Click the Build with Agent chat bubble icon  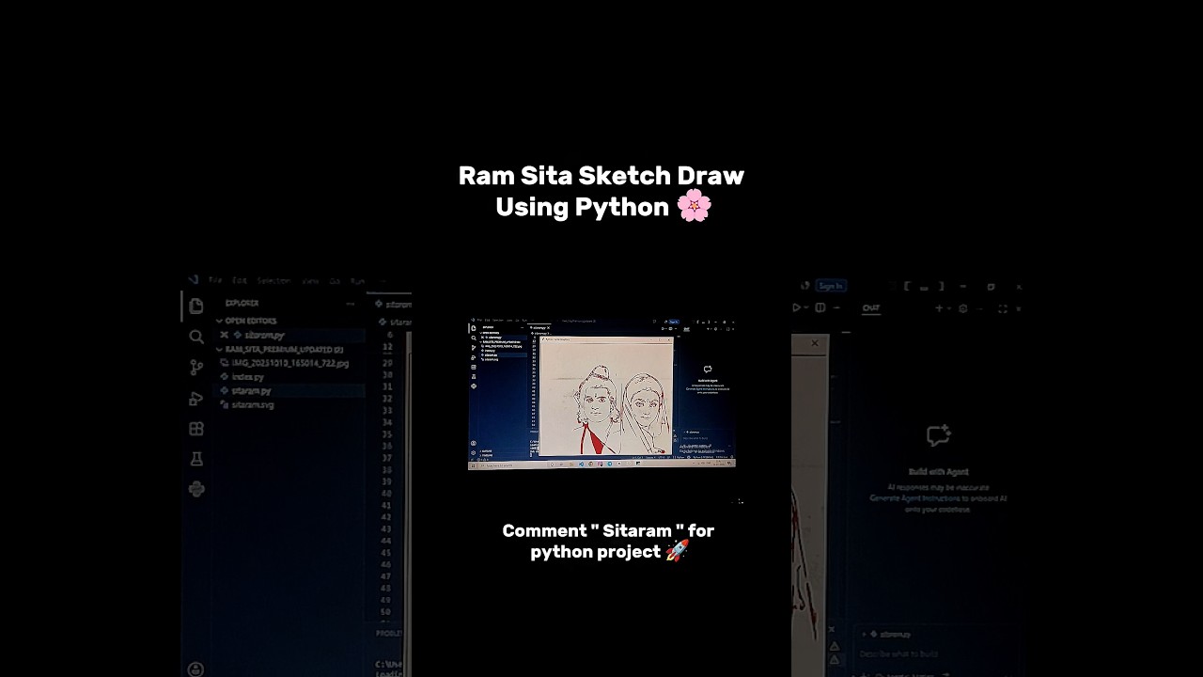pyautogui.click(x=938, y=435)
